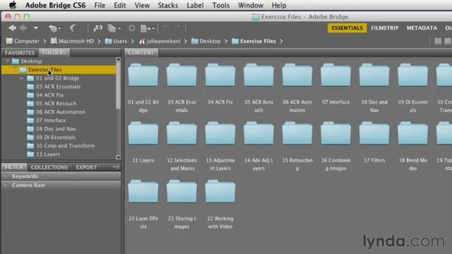Image resolution: width=452 pixels, height=254 pixels.
Task: Go forward with the right arrow button
Action: [23, 28]
